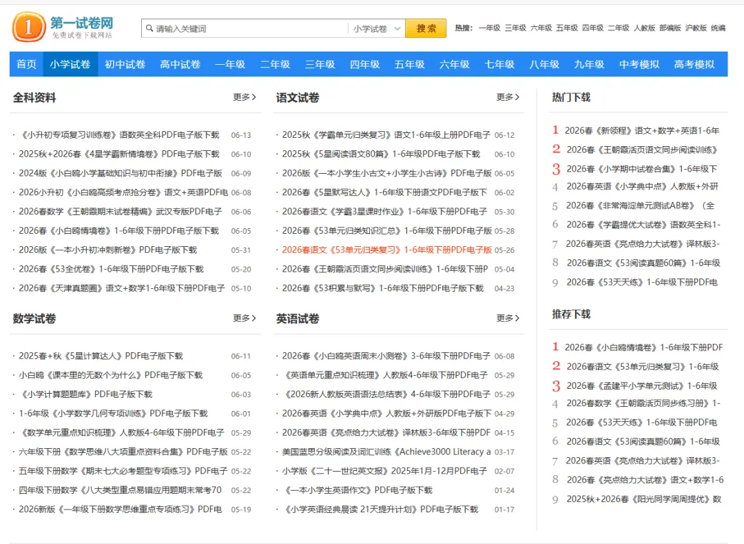Open 2025春+秋《5星计算达人》 link

101,356
